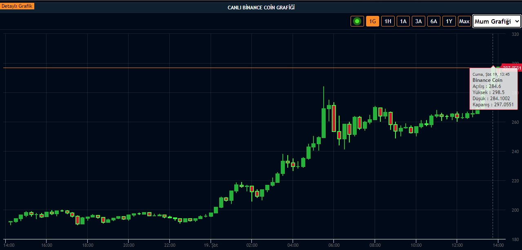This screenshot has height=250, width=522.
Task: Choose the 3A time range
Action: [x=418, y=21]
